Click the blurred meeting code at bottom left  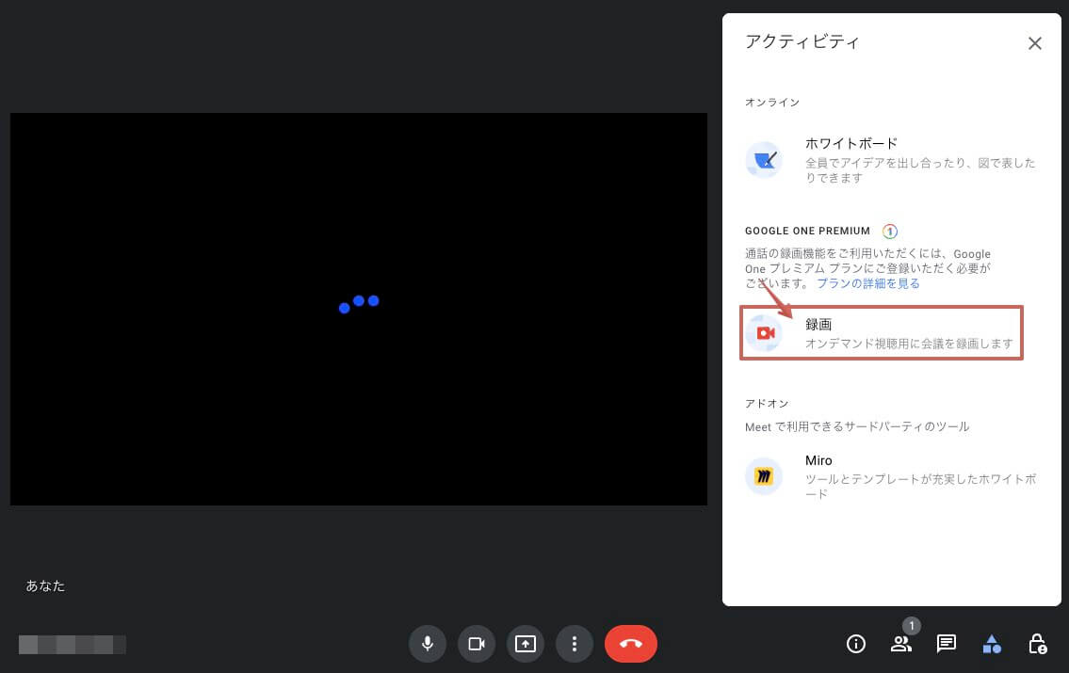[73, 645]
